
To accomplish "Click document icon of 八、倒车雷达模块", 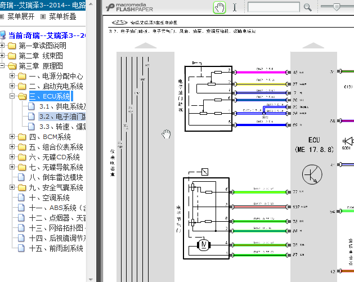I will pos(21,177).
